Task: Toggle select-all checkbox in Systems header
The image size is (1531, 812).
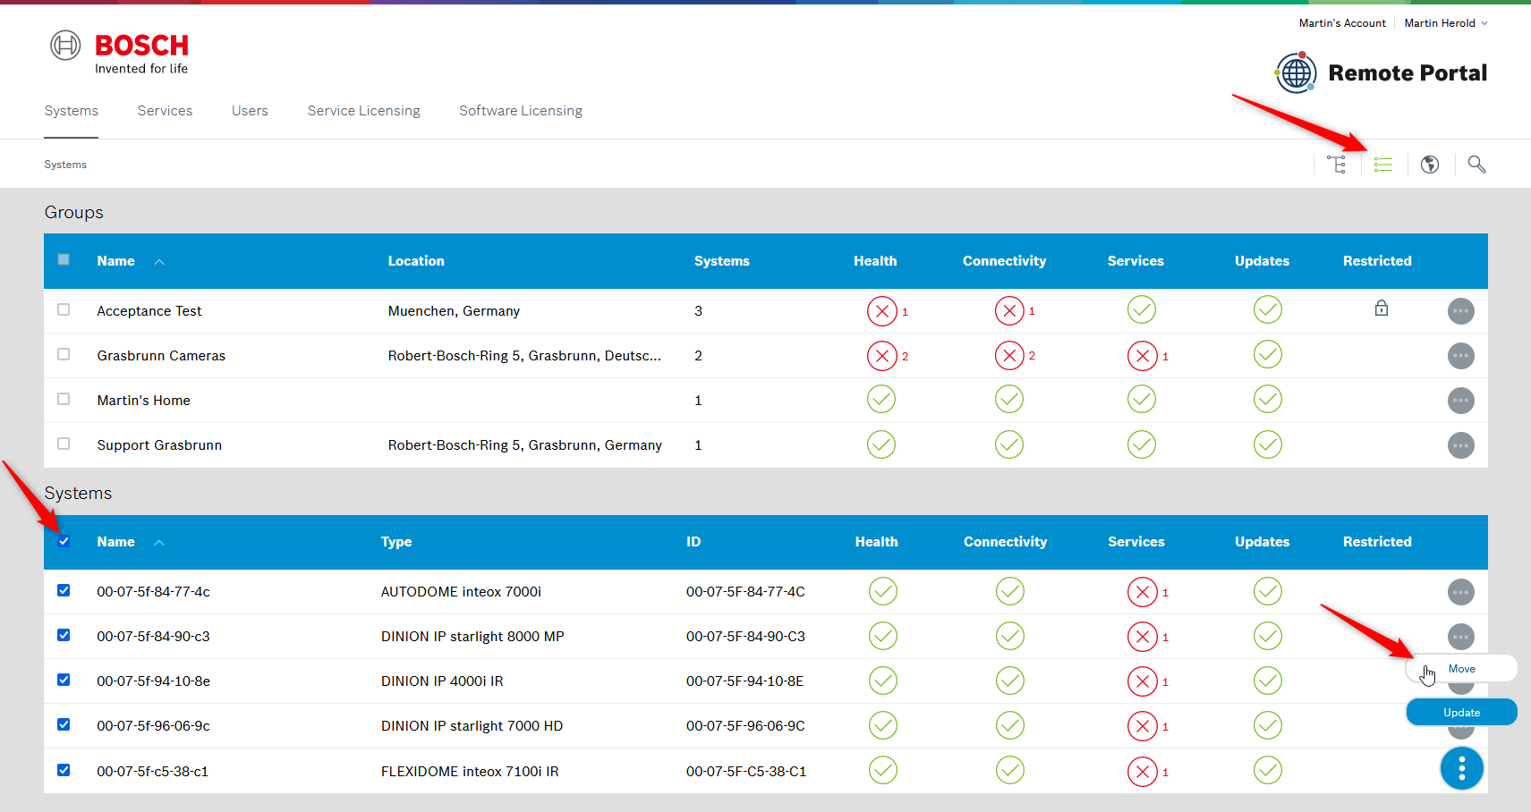Action: 64,541
